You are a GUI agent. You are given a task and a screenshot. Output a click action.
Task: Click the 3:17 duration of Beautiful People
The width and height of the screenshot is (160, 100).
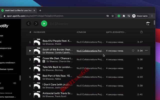point(140,42)
